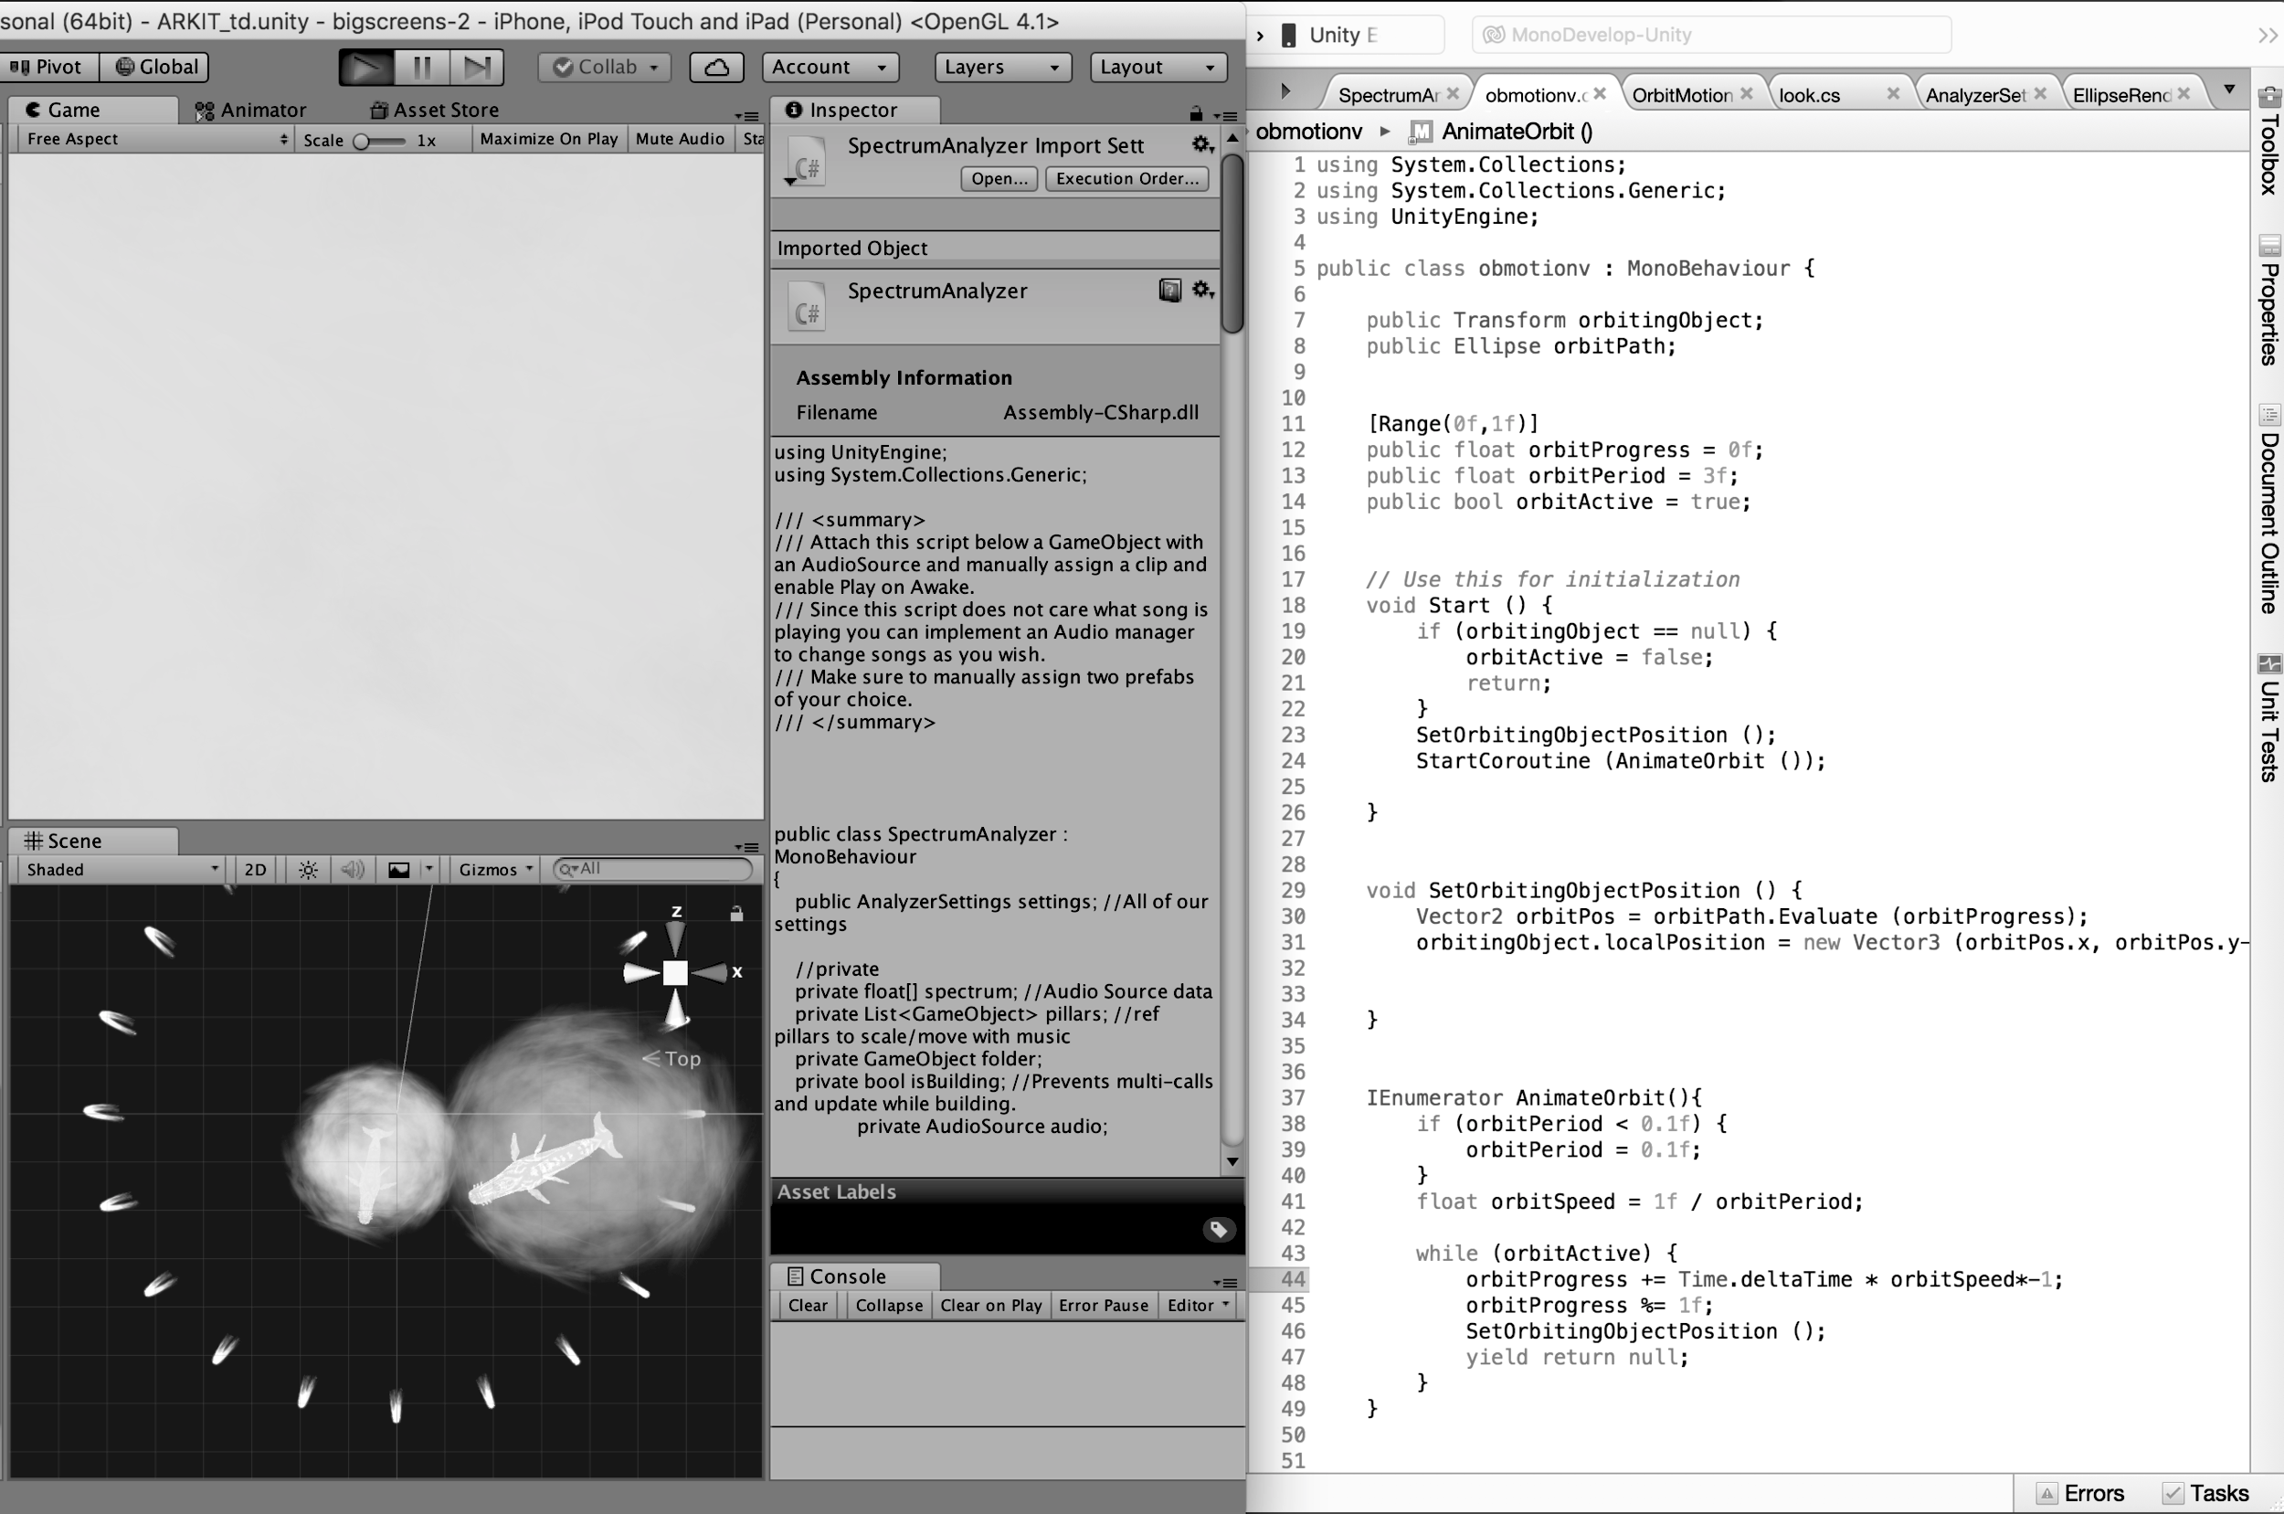Toggle Mute Audio in Game view

(680, 139)
